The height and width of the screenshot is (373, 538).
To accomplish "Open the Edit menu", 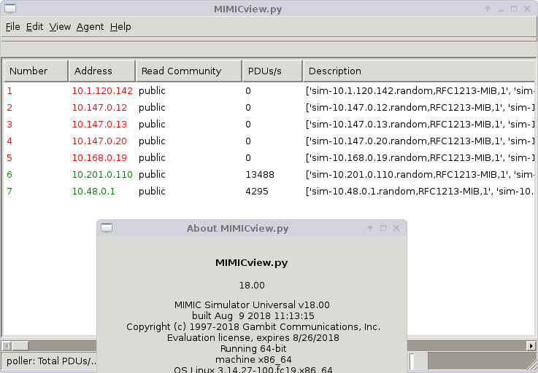I will (34, 27).
